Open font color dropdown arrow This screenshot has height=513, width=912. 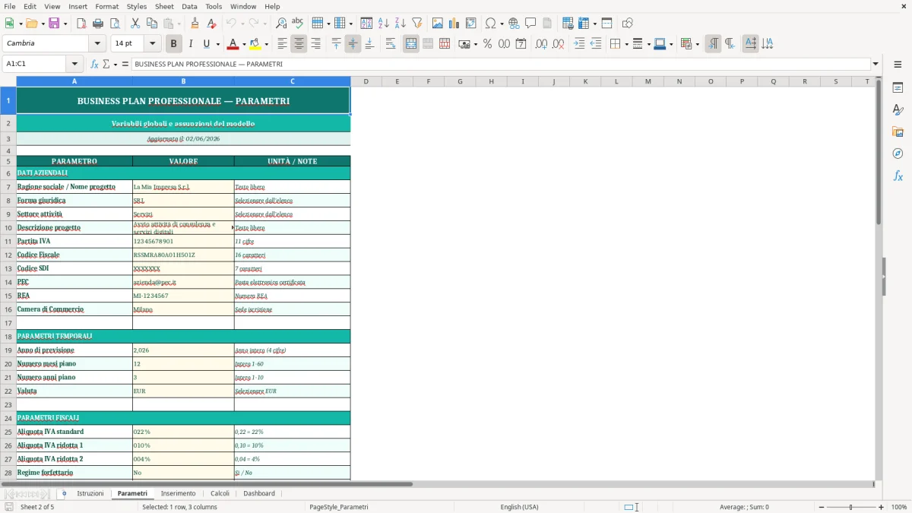[244, 44]
